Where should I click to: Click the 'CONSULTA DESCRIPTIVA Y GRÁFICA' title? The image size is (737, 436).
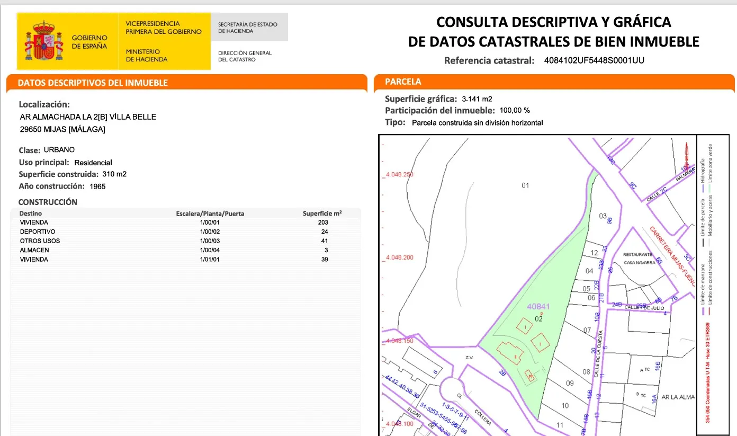[554, 22]
